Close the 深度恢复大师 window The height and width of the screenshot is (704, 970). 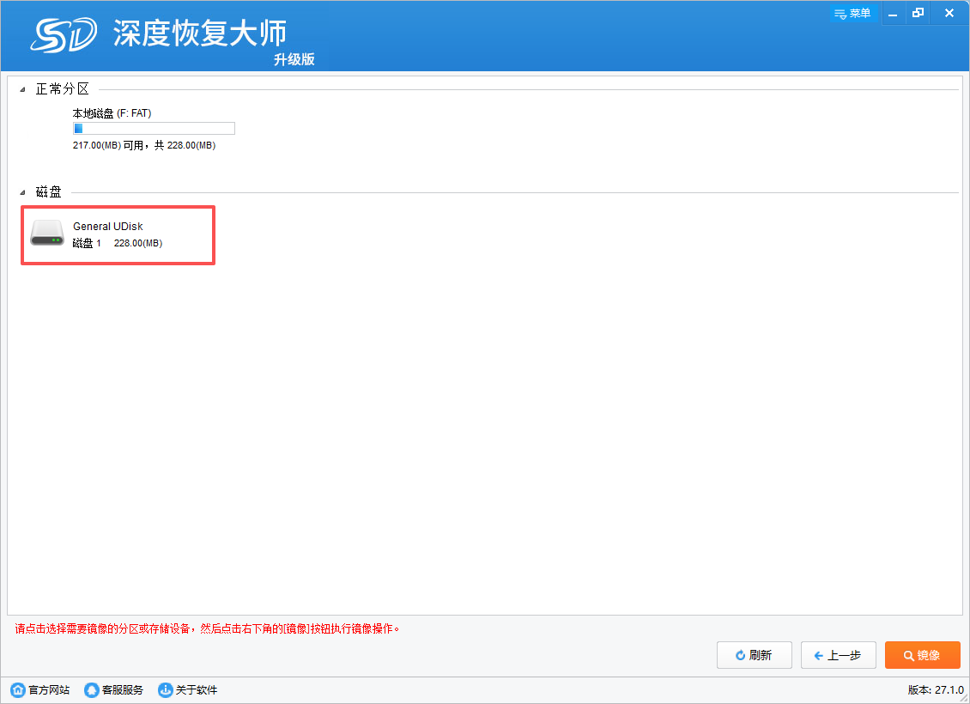949,14
